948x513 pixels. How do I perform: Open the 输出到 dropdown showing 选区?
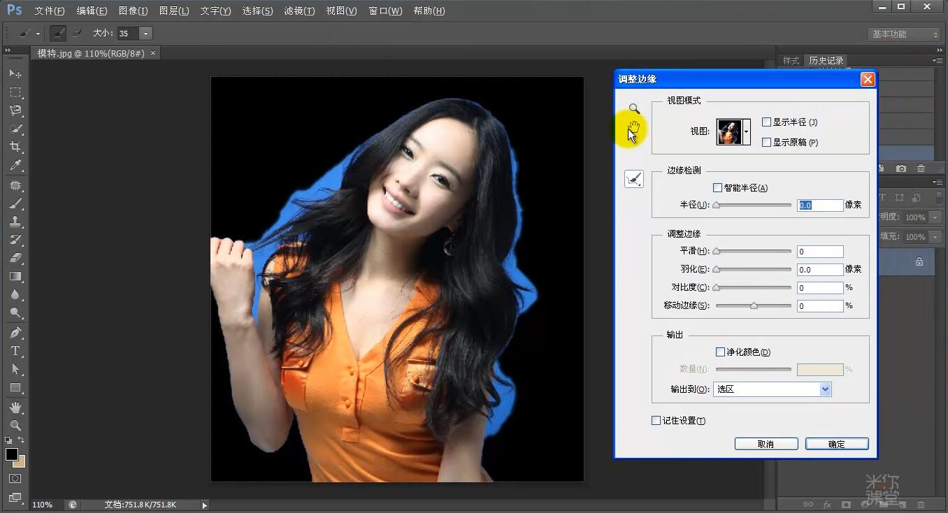pyautogui.click(x=772, y=389)
